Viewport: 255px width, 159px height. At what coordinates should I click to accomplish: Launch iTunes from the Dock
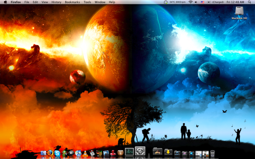click(78, 153)
